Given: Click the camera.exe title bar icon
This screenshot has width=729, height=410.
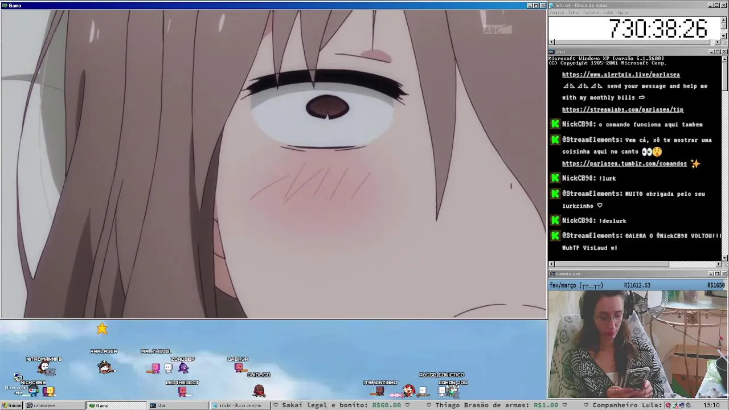Looking at the screenshot, I should click(x=551, y=274).
